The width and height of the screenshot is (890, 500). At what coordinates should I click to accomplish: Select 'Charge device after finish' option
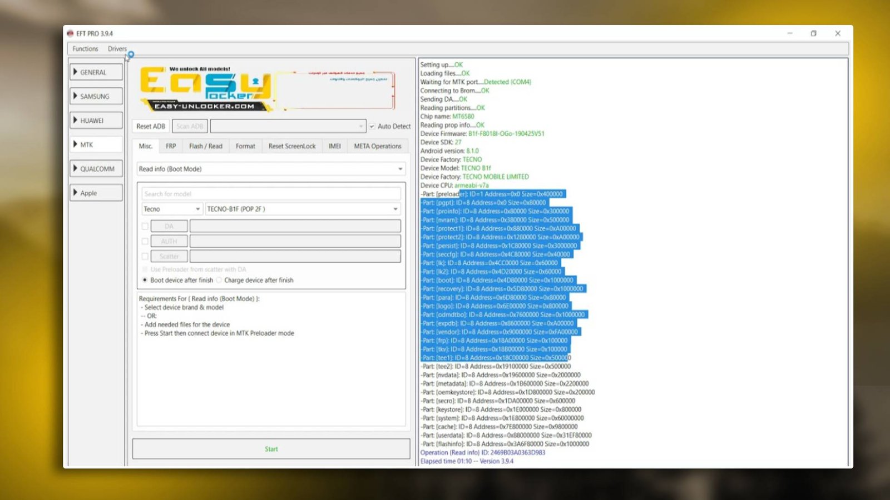click(219, 280)
